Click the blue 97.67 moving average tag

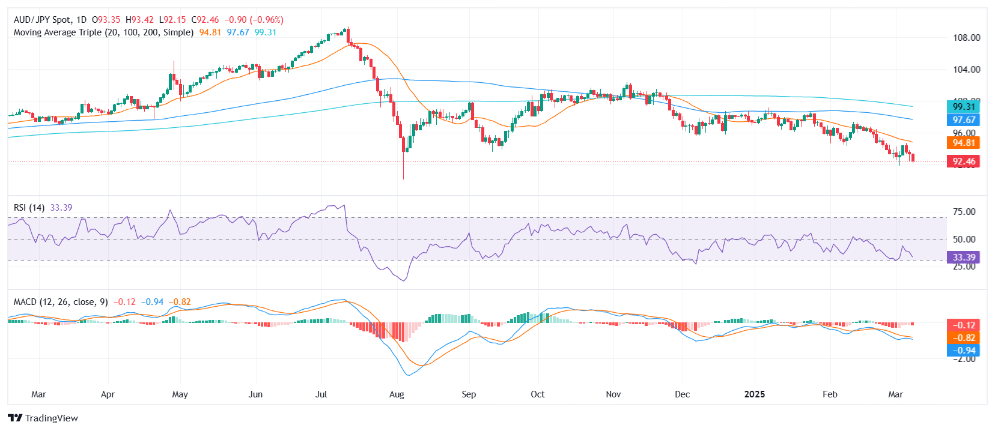[x=963, y=120]
